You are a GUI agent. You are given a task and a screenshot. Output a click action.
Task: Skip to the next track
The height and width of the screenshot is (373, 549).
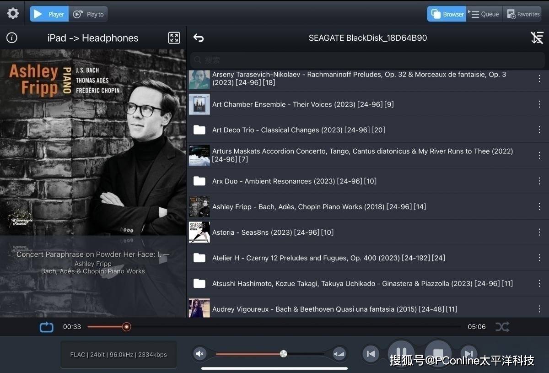[468, 354]
